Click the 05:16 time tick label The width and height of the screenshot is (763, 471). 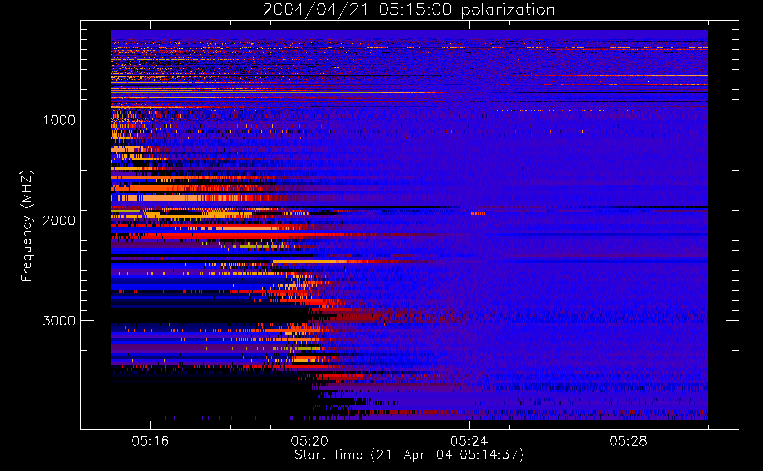(x=150, y=441)
